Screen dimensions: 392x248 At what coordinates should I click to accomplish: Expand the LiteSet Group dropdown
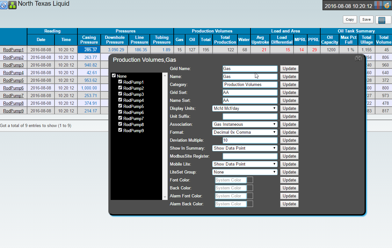245,172
